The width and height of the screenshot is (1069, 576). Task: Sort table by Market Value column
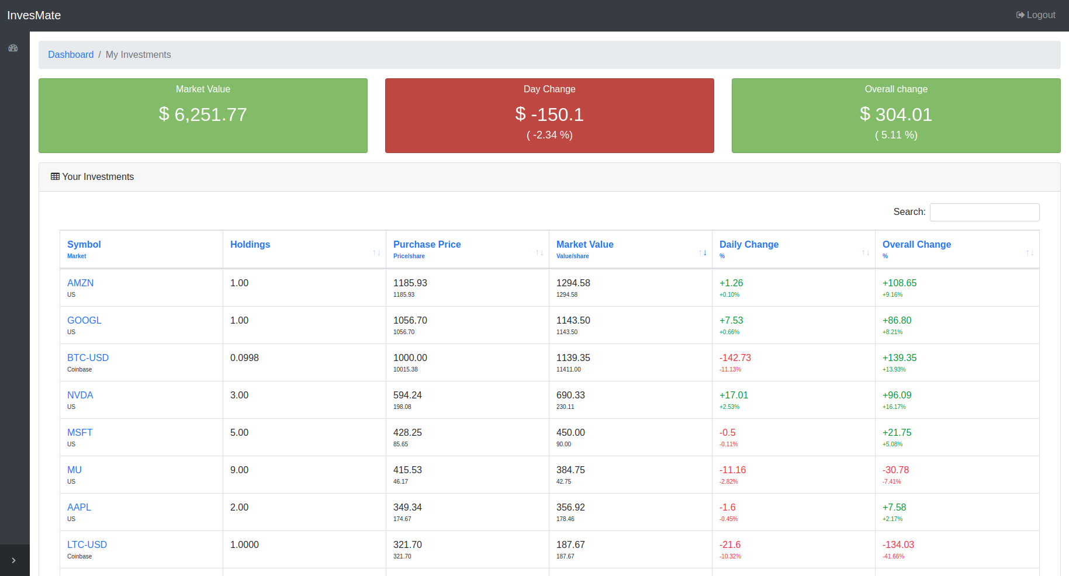click(x=631, y=249)
